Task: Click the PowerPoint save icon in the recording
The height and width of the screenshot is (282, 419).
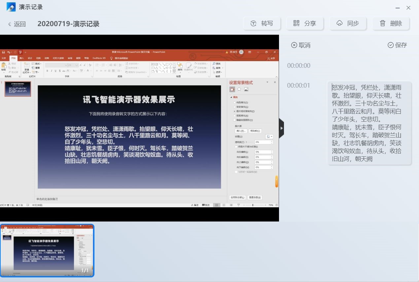Action: 3,52
